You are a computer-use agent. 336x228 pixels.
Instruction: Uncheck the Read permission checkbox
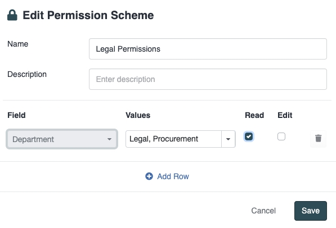click(249, 136)
